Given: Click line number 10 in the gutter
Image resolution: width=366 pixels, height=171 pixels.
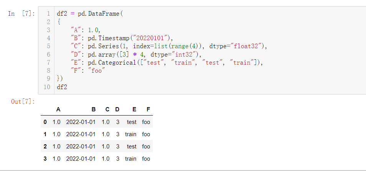Looking at the screenshot, I should tap(47, 87).
